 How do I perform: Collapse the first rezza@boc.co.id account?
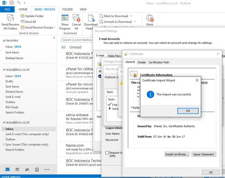[4, 70]
